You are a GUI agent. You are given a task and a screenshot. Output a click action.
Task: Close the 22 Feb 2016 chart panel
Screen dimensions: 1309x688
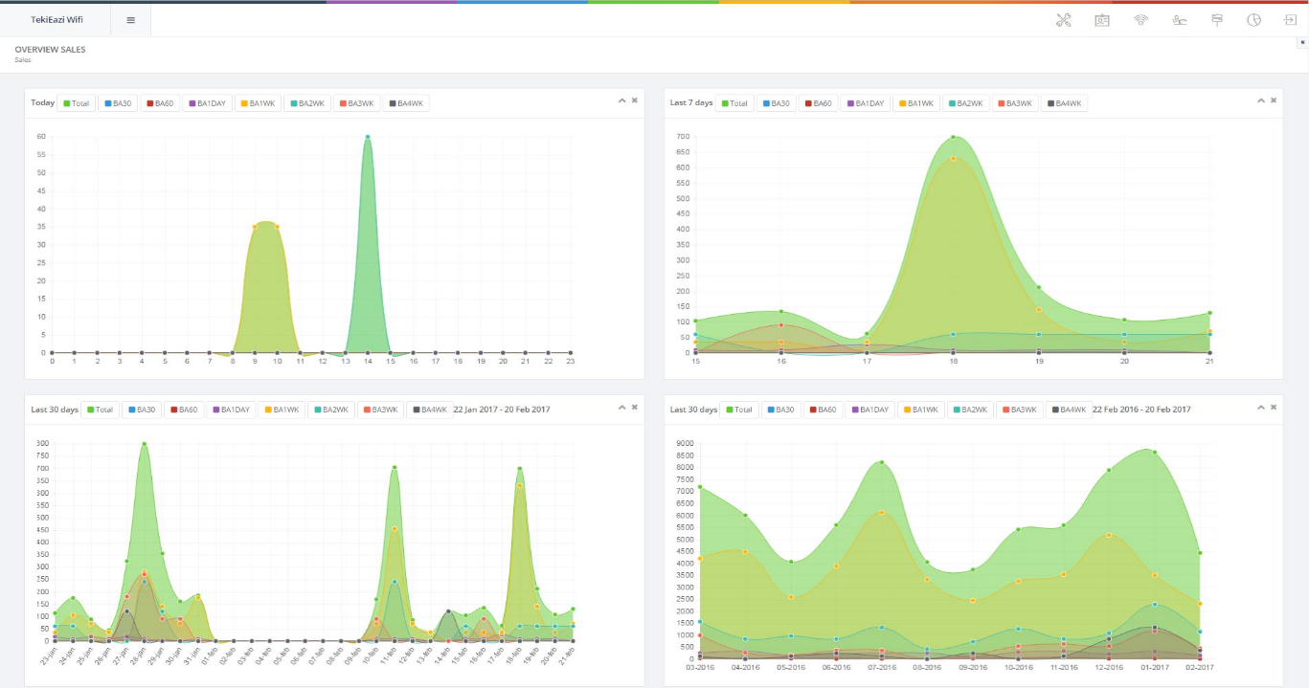pos(1274,407)
